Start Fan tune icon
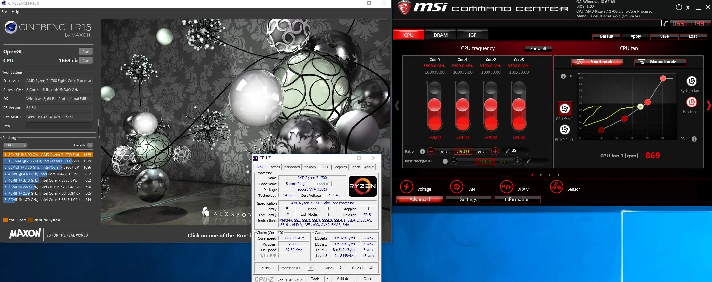This screenshot has width=712, height=282. [x=692, y=102]
